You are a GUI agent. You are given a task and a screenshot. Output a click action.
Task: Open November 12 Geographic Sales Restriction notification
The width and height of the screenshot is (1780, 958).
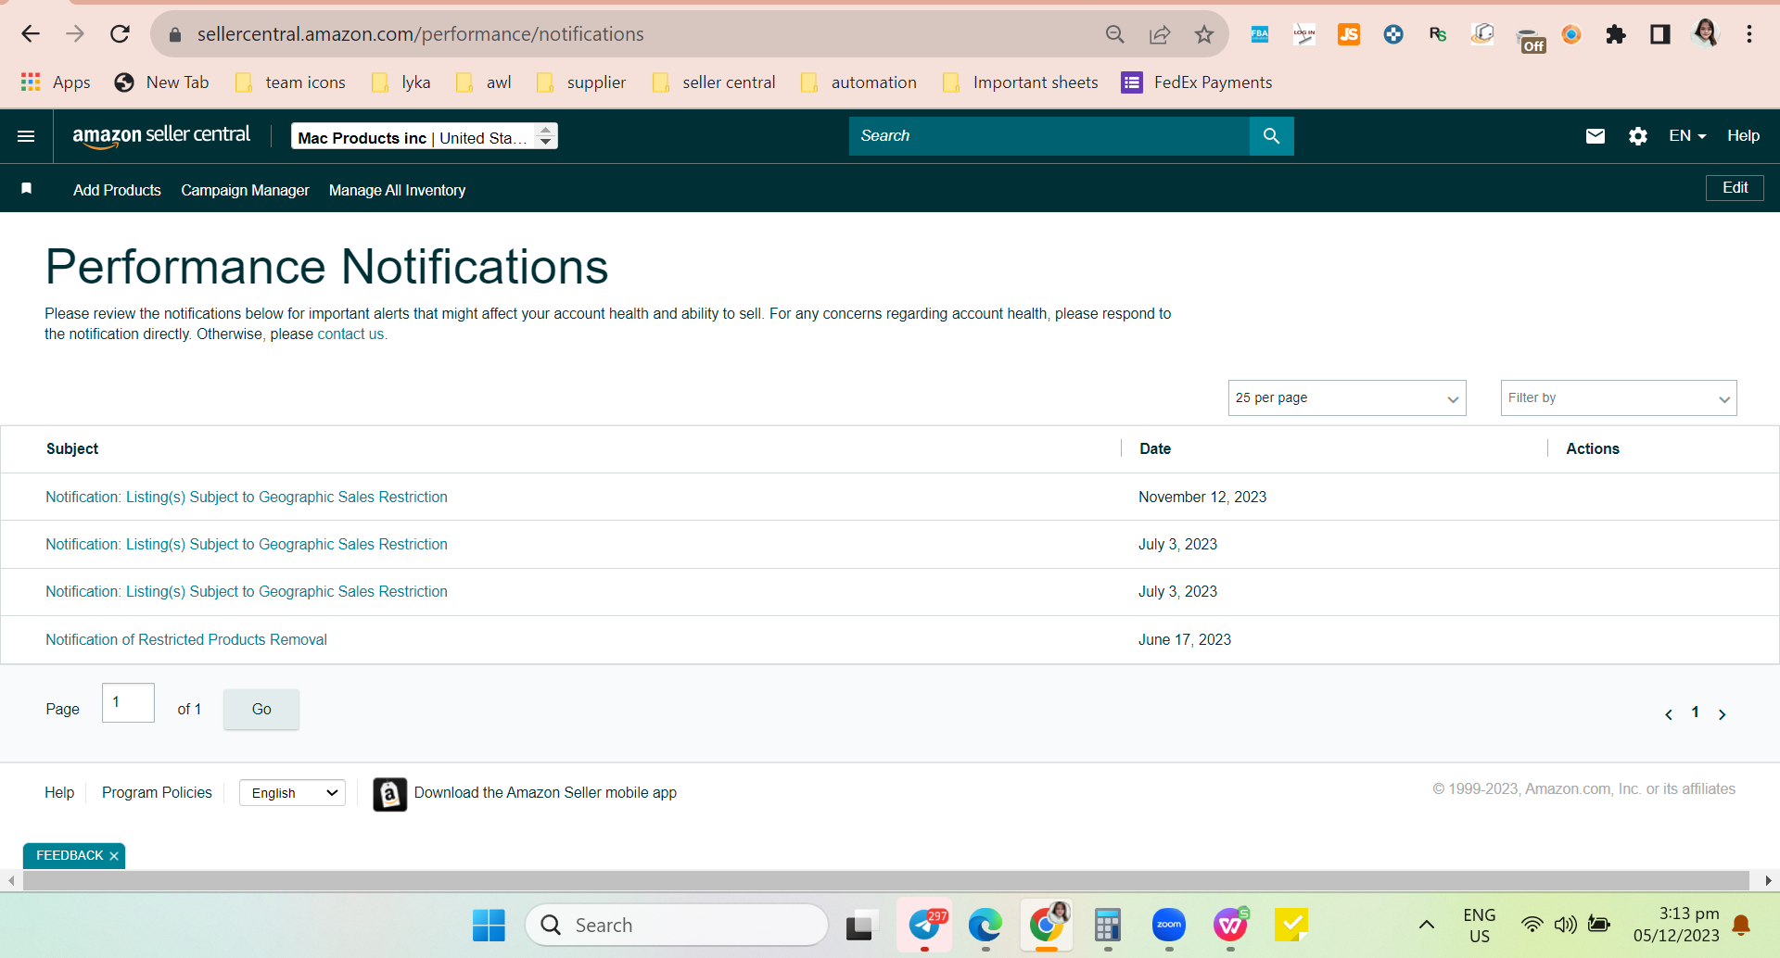point(247,498)
